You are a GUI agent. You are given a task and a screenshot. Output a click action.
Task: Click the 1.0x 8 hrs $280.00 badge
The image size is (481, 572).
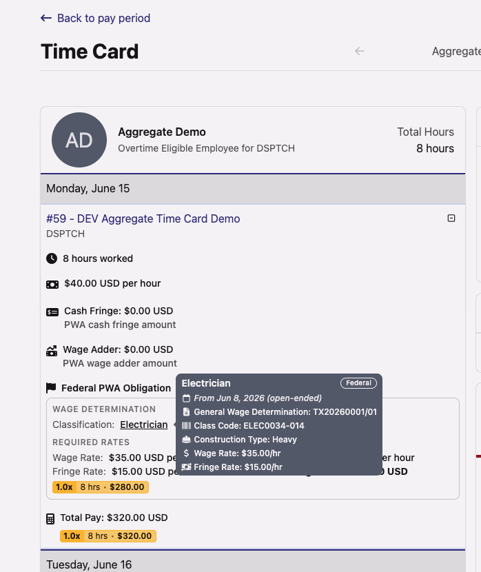point(101,487)
